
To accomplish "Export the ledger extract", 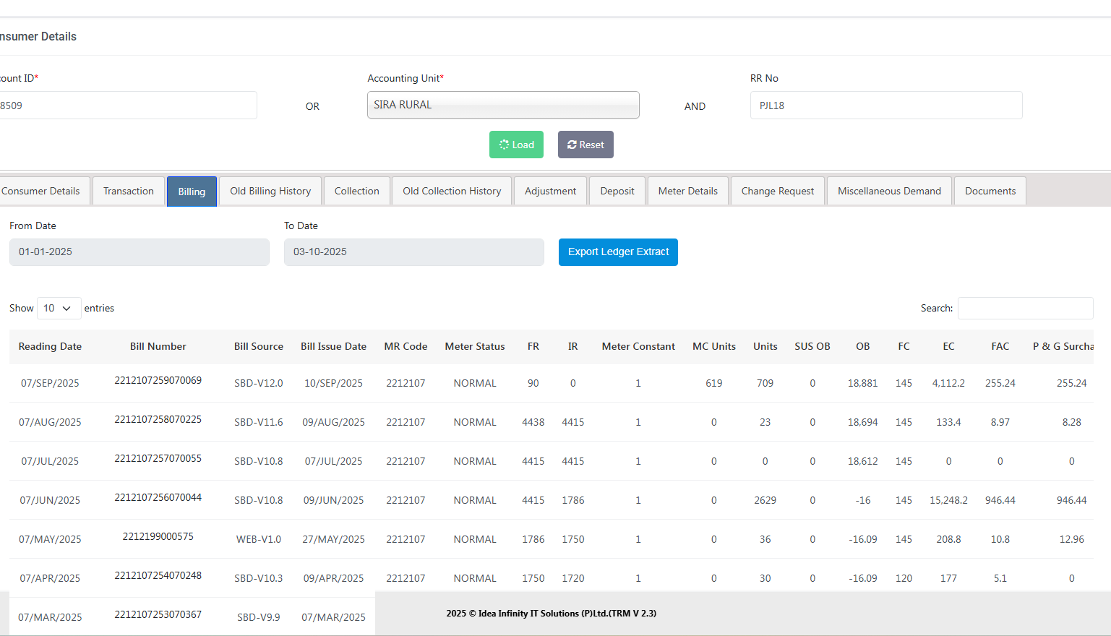I will pos(618,252).
